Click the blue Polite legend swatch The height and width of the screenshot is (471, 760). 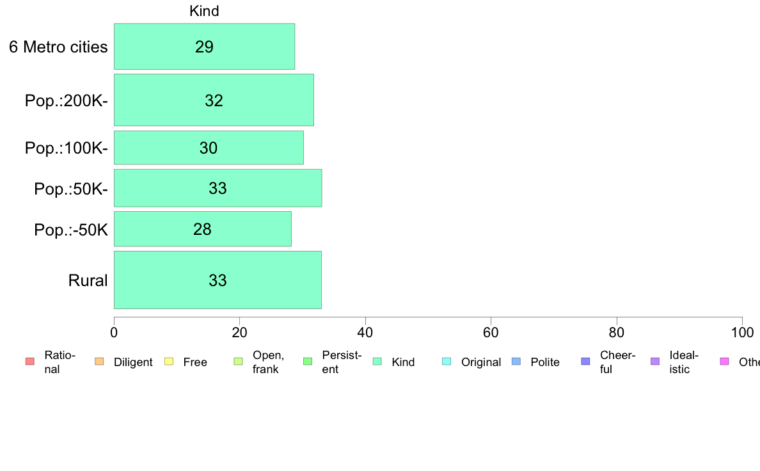click(516, 362)
